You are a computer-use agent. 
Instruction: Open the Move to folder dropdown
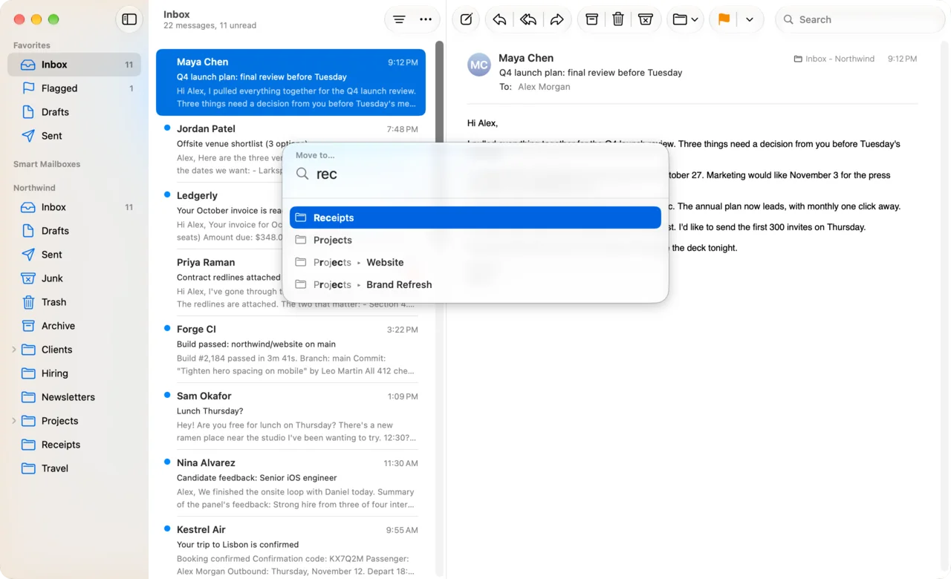pyautogui.click(x=685, y=19)
